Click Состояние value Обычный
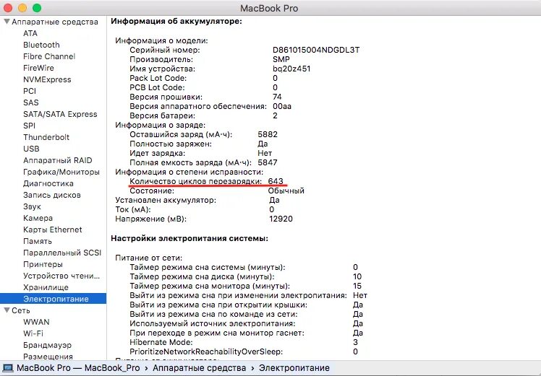Image resolution: width=541 pixels, height=376 pixels. pos(286,191)
